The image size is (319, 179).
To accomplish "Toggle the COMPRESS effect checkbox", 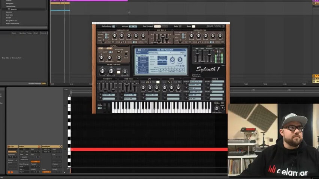I will tap(137, 72).
